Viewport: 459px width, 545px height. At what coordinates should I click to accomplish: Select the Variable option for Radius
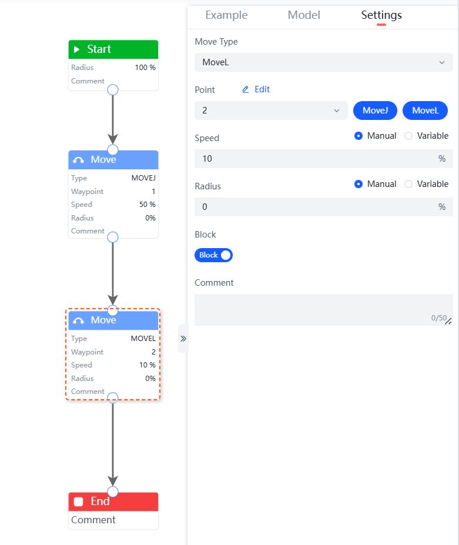(x=409, y=184)
